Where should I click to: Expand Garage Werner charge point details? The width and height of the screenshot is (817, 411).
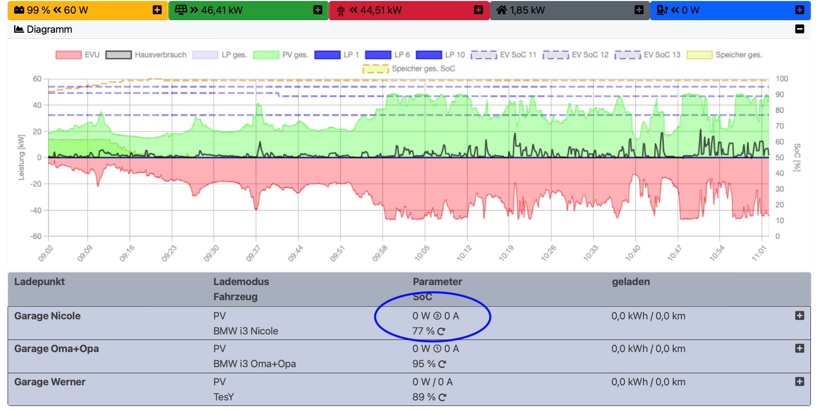(799, 382)
